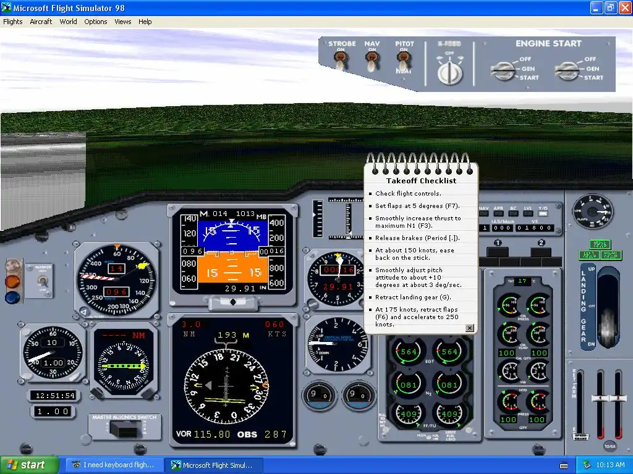
Task: Flip the MARKER sensitivity switch
Action: [x=43, y=280]
